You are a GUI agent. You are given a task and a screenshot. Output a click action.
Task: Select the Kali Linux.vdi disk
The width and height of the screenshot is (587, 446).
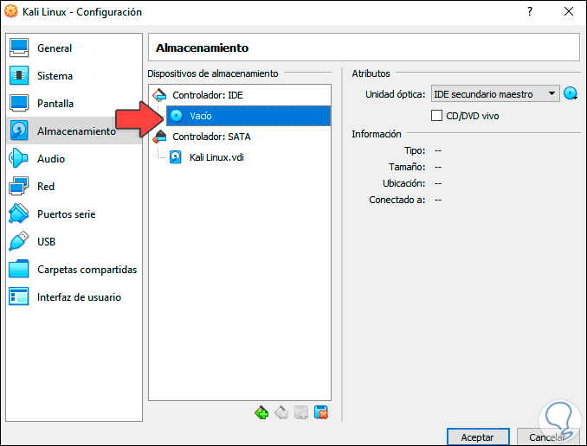[x=216, y=157]
